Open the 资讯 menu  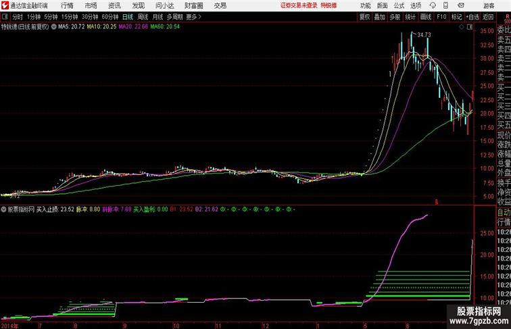click(x=114, y=5)
